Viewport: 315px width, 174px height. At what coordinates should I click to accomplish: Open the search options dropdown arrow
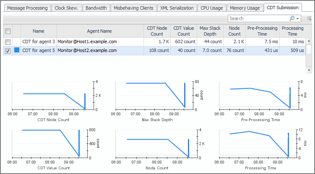(298, 18)
